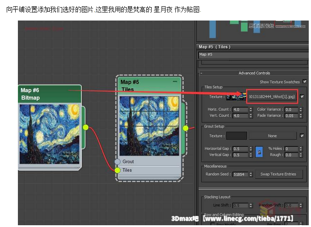311x227 pixels.
Task: Disable the Grout Setup texture checkbox
Action: point(302,136)
